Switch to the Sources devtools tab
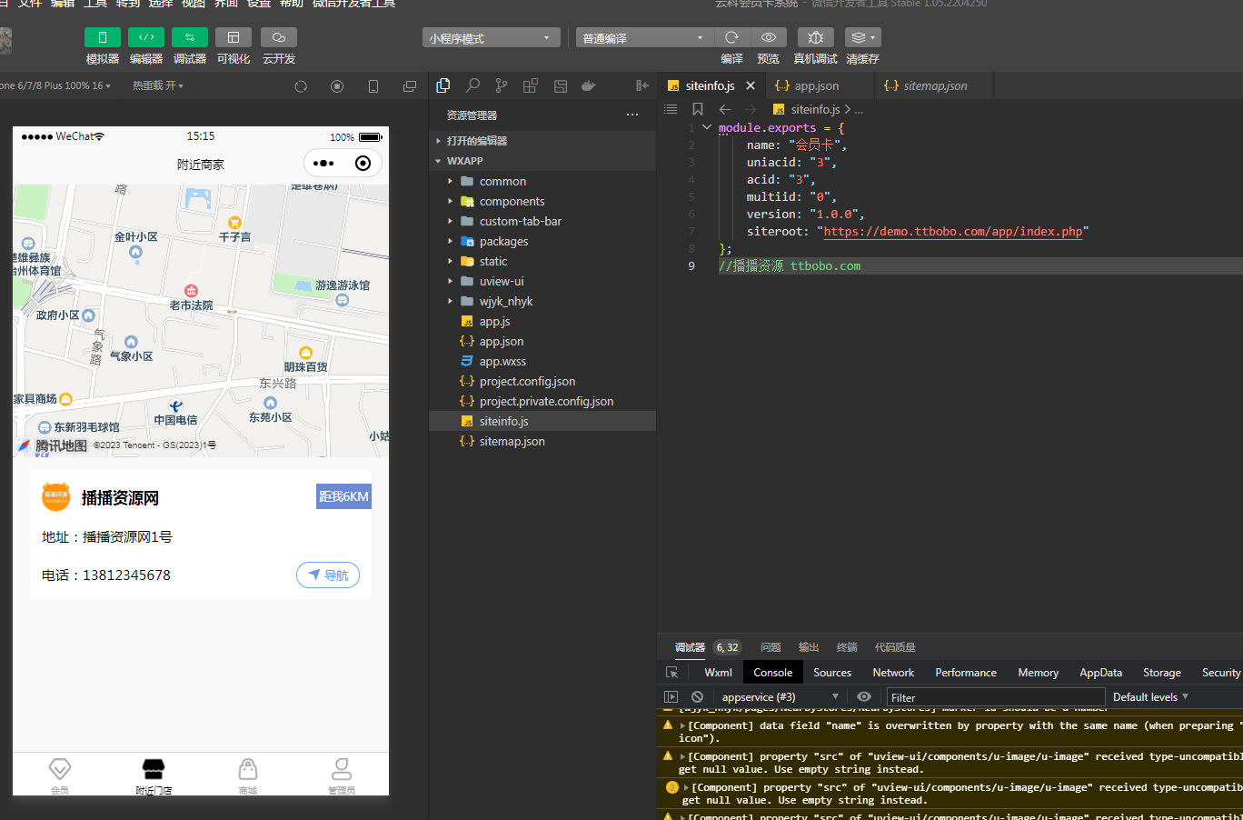Screen dimensions: 1243x820 832,672
